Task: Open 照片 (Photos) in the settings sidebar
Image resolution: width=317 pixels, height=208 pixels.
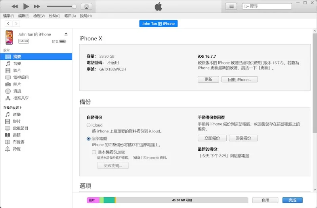Action: (17, 84)
